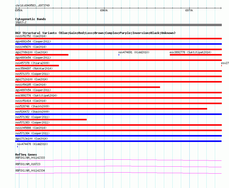The width and height of the screenshot is (229, 188).
Task: Click the RBFOX1|NM_001142333 gene label
Action: pos(30,158)
